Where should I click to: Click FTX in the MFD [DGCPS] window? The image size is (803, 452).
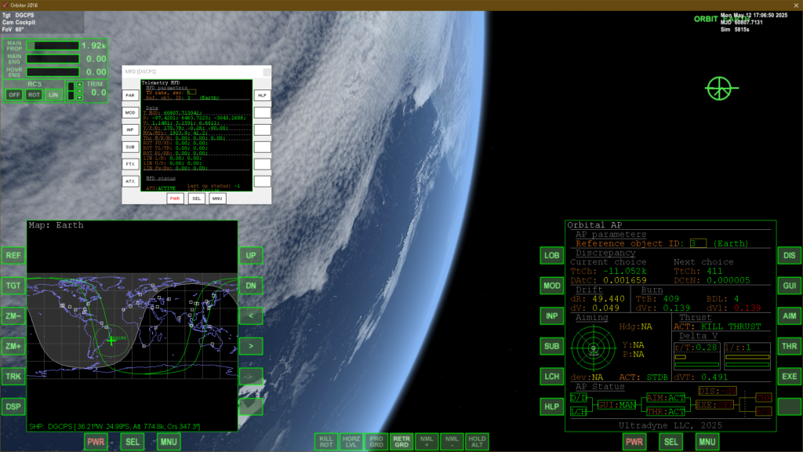(x=131, y=164)
